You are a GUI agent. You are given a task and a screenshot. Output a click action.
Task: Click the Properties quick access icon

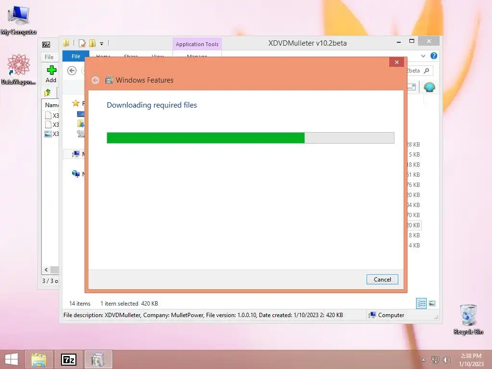[82, 43]
